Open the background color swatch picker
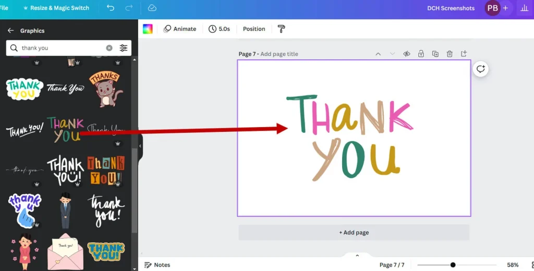 click(x=148, y=29)
